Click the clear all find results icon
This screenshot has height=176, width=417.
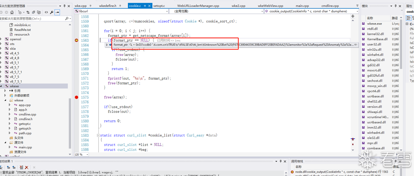coord(21,167)
